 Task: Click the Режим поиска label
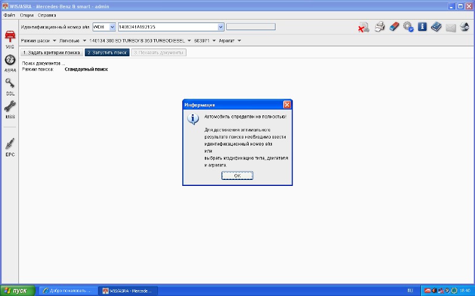37,69
